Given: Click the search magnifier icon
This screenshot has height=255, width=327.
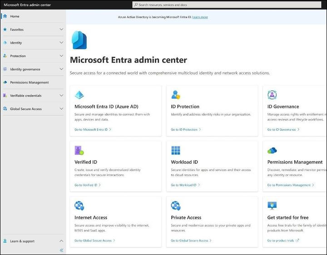Looking at the screenshot, I should pos(136,5).
